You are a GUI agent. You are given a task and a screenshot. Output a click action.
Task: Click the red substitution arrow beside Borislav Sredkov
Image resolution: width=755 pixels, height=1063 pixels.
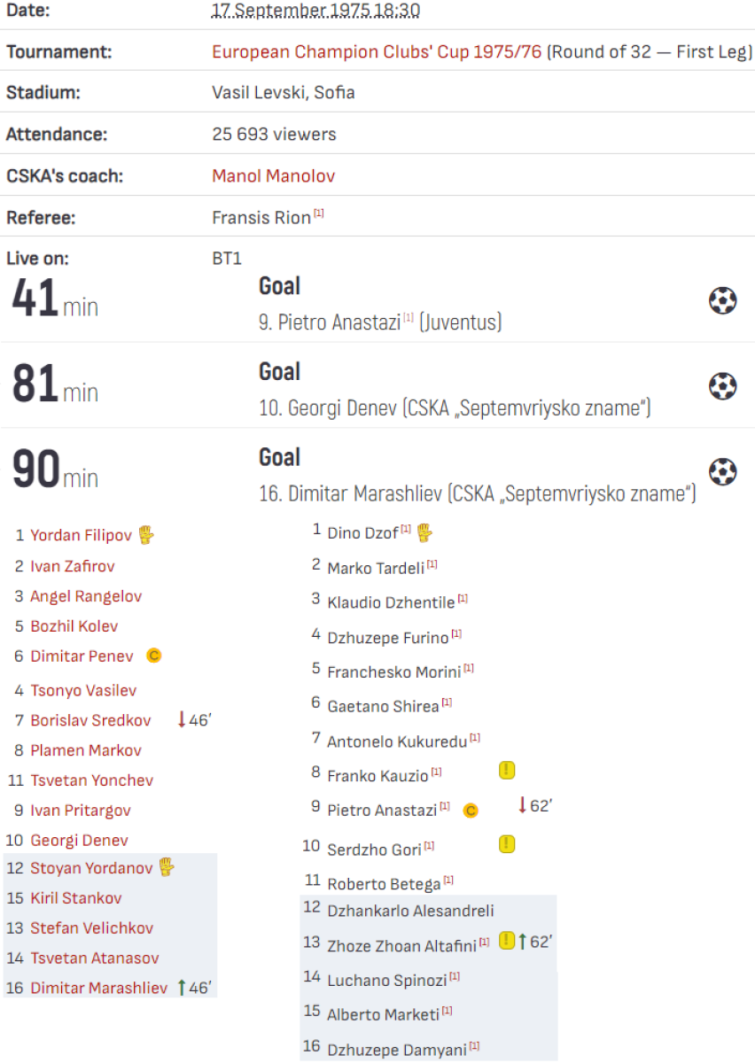pos(182,720)
